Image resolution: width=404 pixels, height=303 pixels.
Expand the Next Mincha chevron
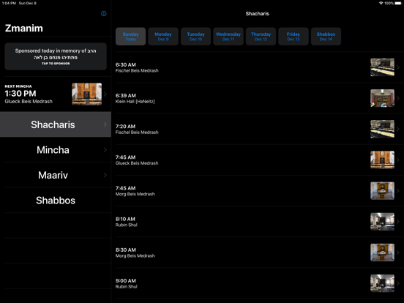(x=105, y=94)
